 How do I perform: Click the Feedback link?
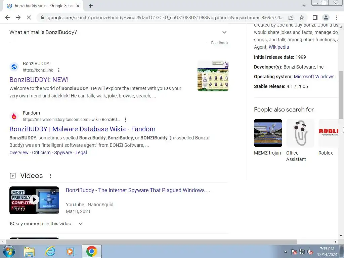220,43
